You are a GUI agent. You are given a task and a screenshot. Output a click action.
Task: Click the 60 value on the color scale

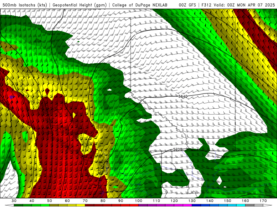point(67,201)
